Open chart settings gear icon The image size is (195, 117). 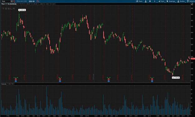click(x=150, y=1)
